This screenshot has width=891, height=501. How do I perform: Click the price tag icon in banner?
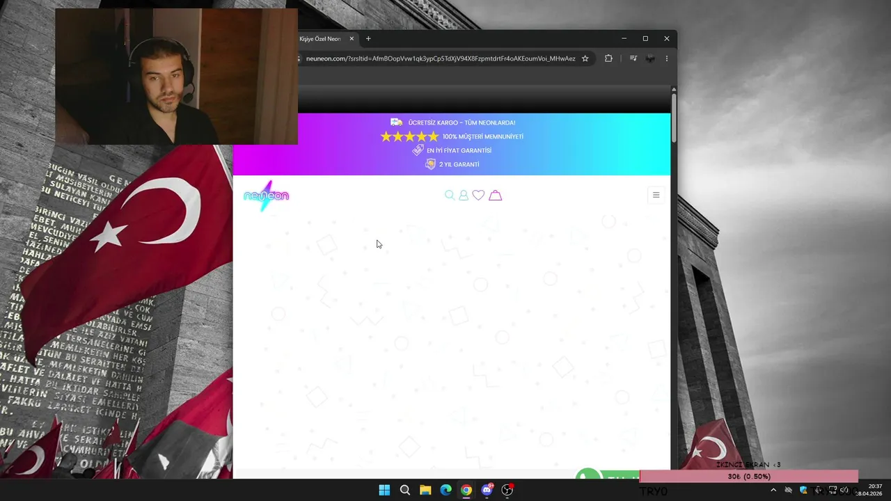pyautogui.click(x=418, y=150)
